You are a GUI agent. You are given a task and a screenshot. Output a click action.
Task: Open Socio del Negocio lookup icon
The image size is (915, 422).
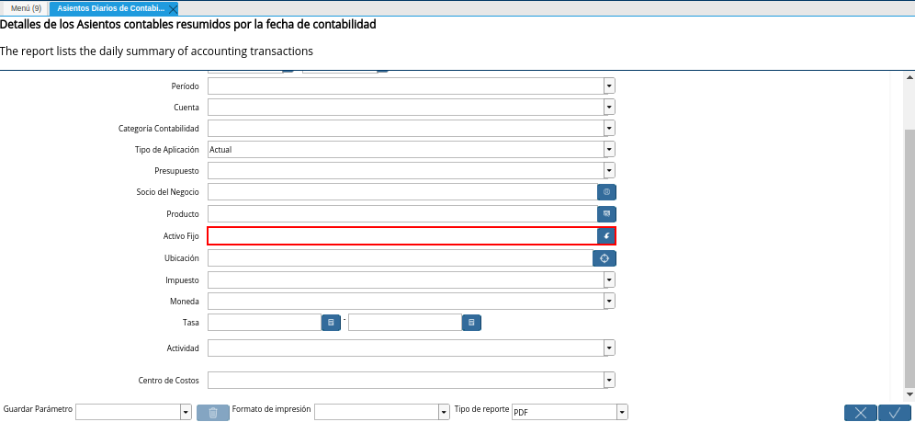(606, 192)
